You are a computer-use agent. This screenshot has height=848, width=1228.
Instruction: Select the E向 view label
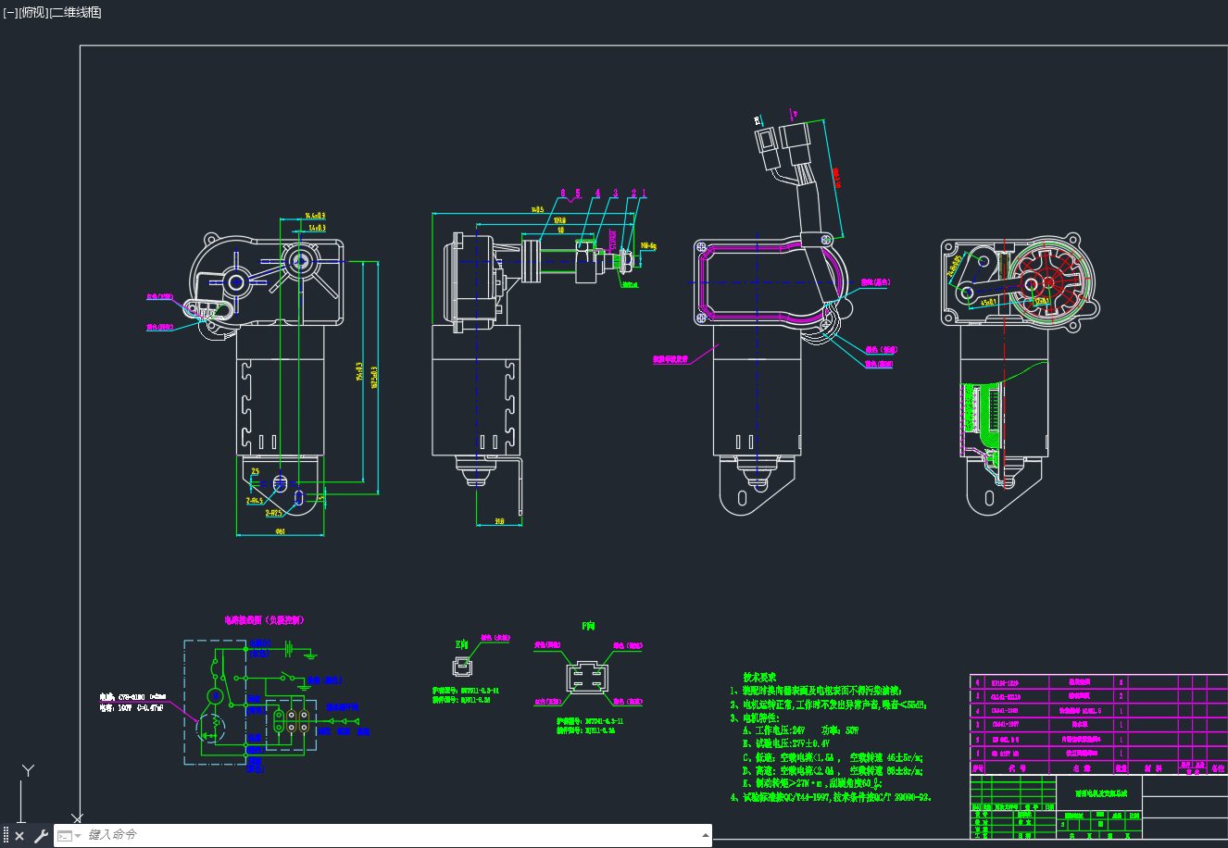click(x=461, y=644)
